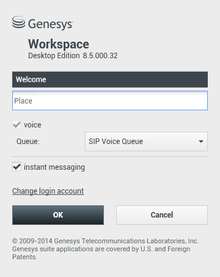Toggle instant messaging via its label
The image size is (220, 277).
coord(54,167)
